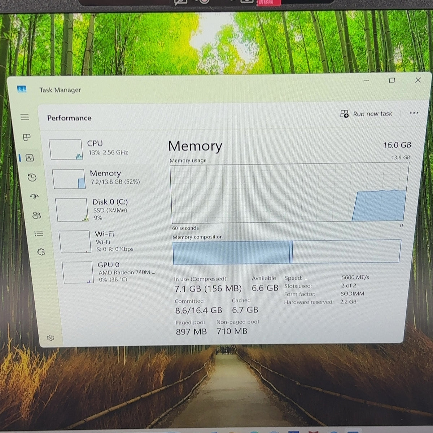The height and width of the screenshot is (433, 433).
Task: Minimize the Task Manager window
Action: point(366,80)
